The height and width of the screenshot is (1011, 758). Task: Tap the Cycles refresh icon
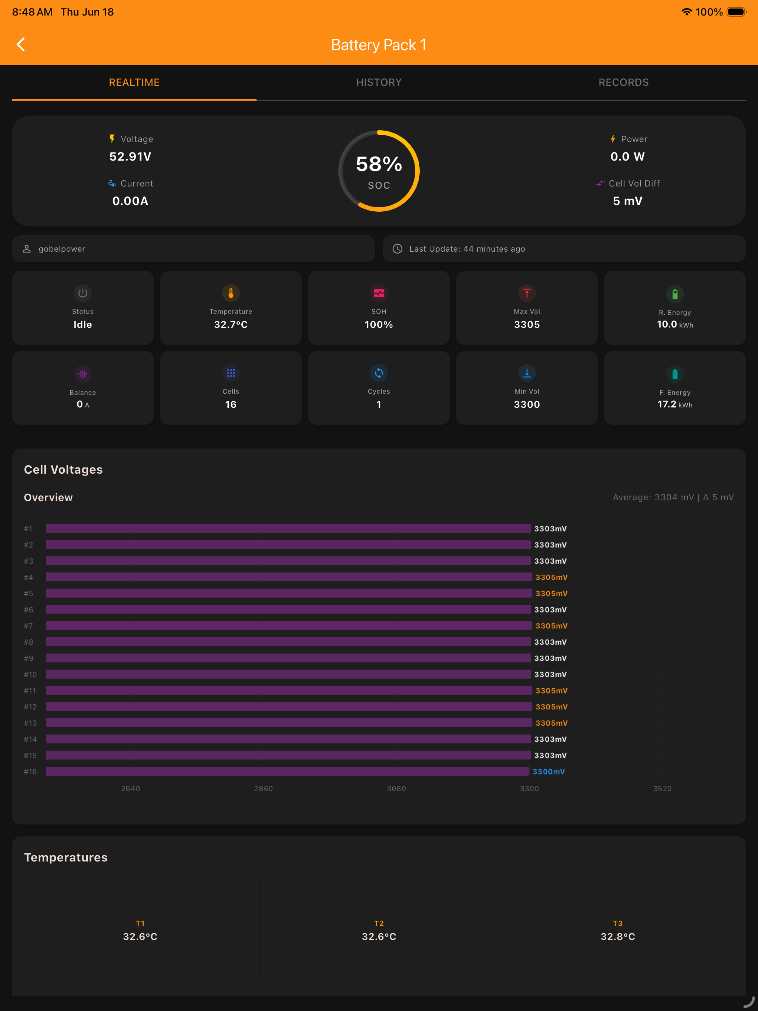379,373
